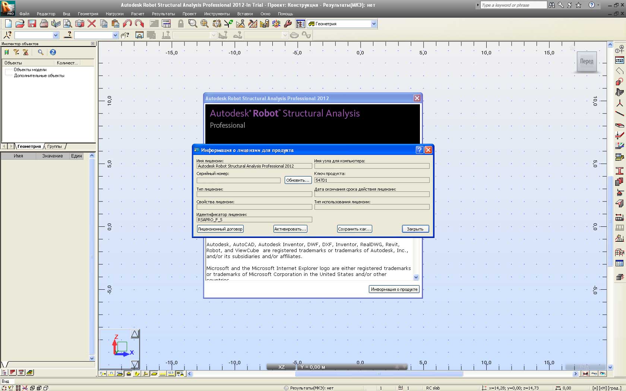Click the tables grid icon in right toolbar

pos(619,264)
